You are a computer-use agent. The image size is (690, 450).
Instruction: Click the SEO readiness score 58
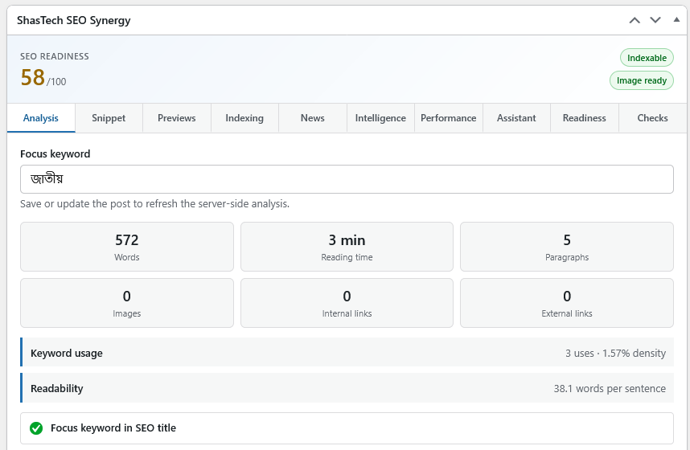coord(32,77)
